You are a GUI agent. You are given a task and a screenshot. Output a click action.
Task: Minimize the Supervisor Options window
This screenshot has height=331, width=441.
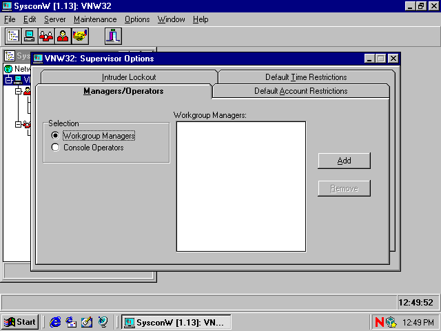369,59
